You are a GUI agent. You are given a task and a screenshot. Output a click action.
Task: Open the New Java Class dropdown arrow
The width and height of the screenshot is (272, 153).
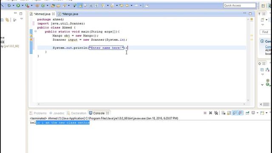47,6
